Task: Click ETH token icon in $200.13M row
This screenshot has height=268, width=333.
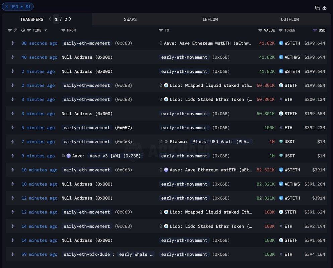Action: 281,99
